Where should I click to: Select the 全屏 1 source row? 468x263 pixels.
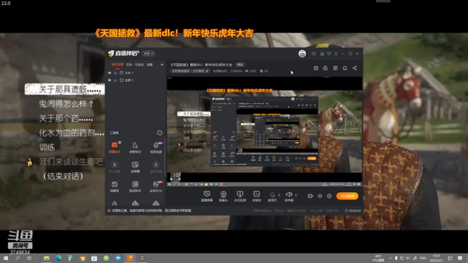click(x=136, y=80)
